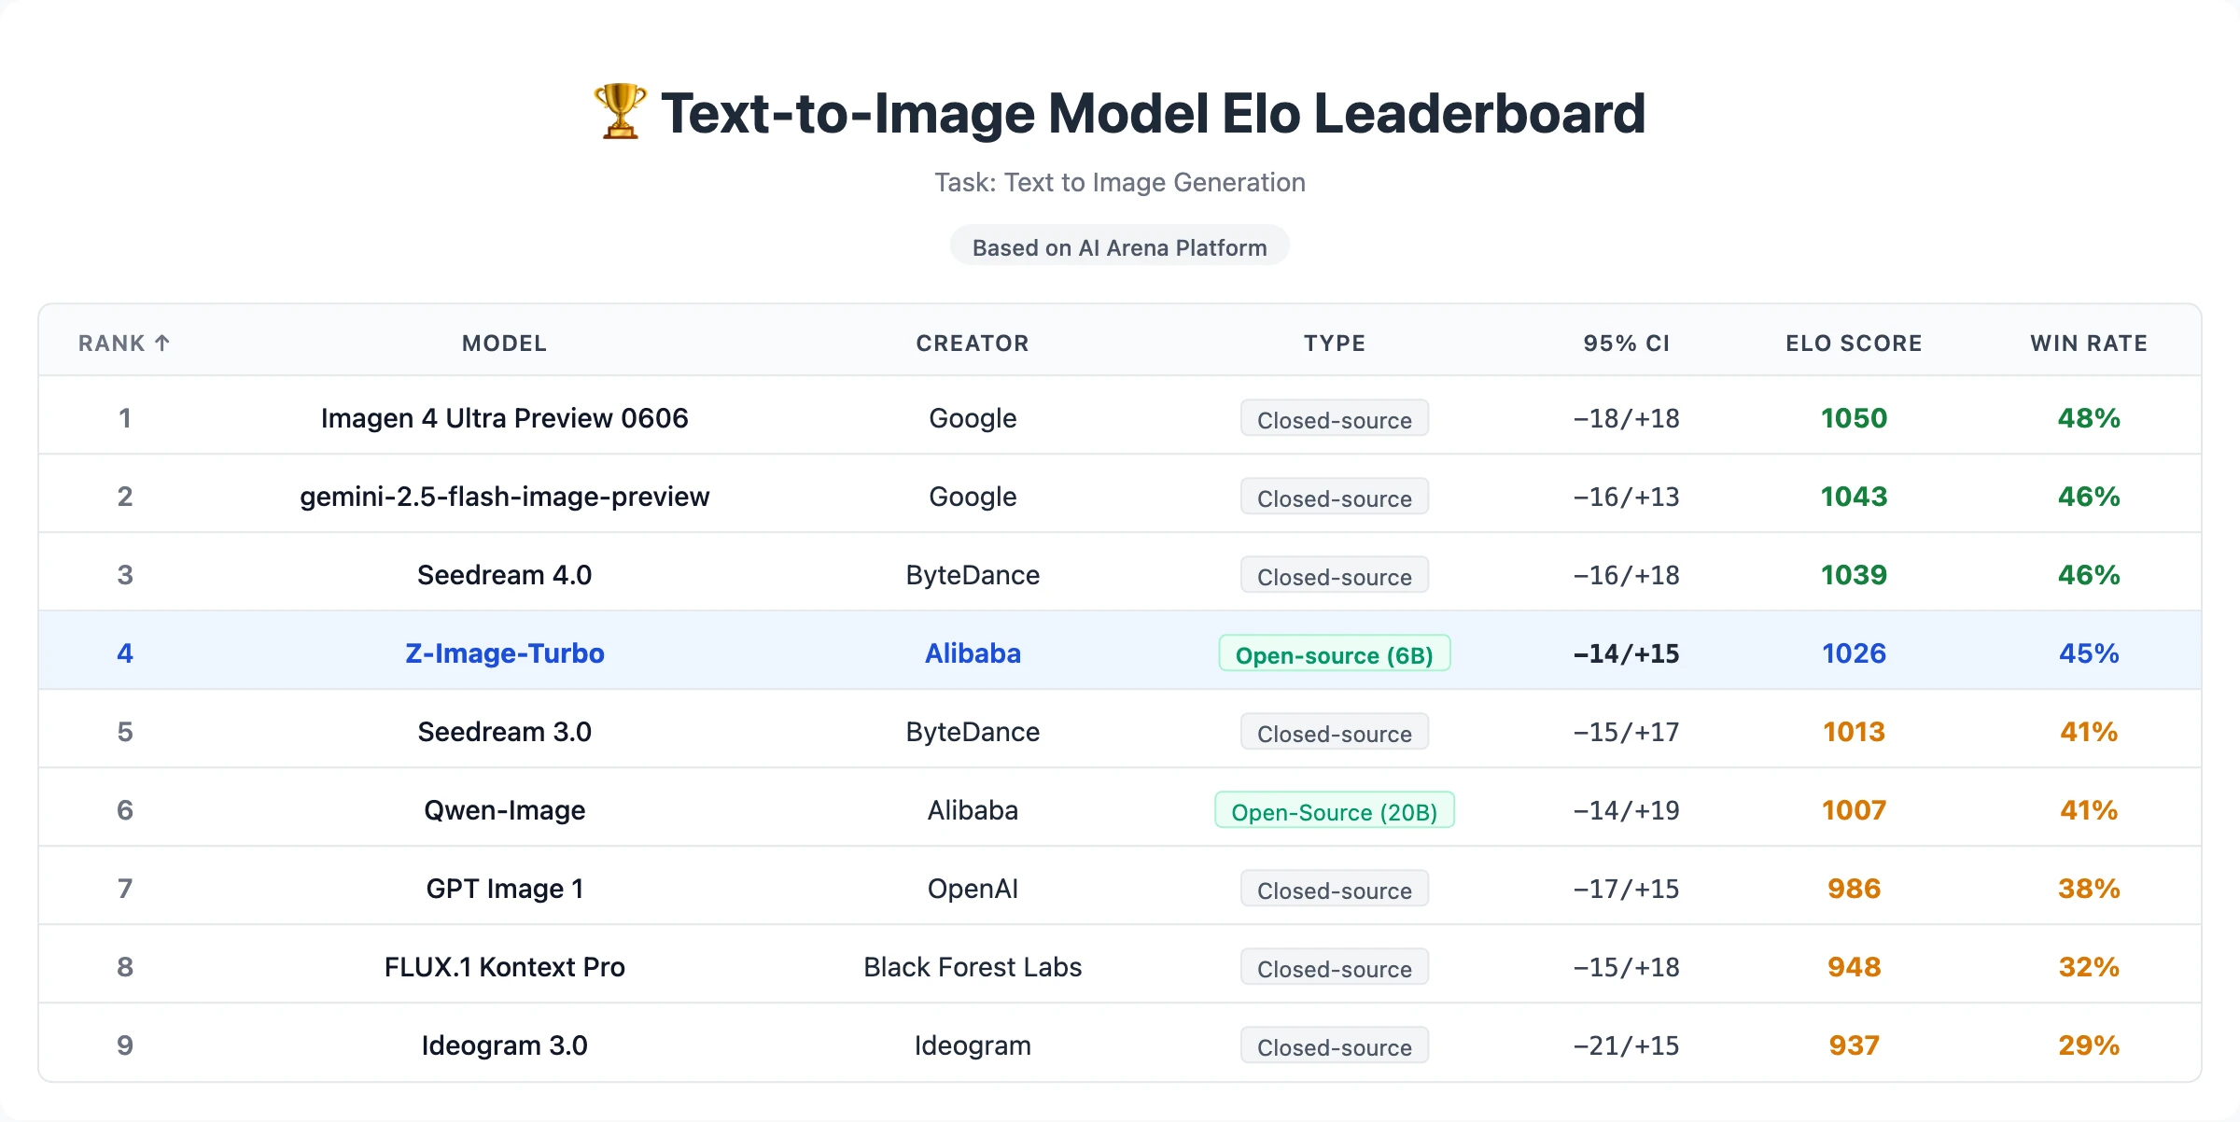The height and width of the screenshot is (1122, 2240).
Task: Click the 95% CI column header
Action: (x=1625, y=343)
